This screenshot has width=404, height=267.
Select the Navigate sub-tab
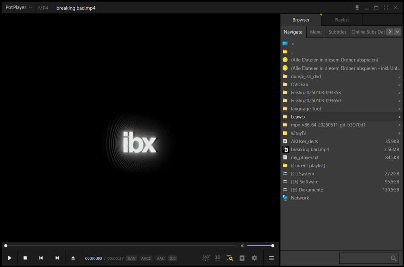(293, 32)
